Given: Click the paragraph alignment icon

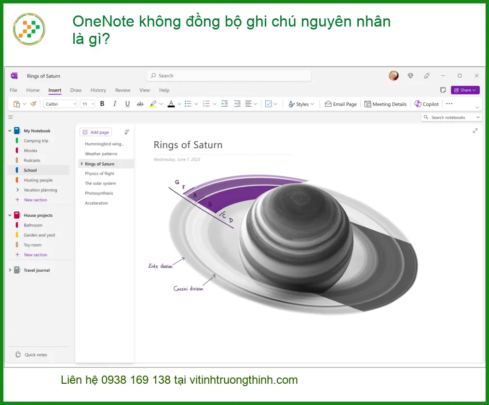Looking at the screenshot, I should click(248, 104).
